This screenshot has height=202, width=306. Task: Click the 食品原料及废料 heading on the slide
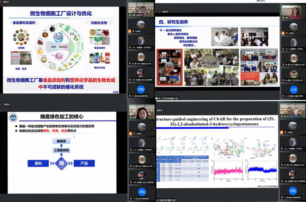[x=23, y=23]
